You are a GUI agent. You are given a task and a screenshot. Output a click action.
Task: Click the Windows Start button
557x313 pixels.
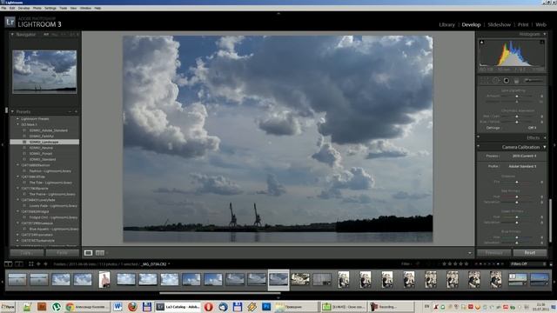pos(8,307)
